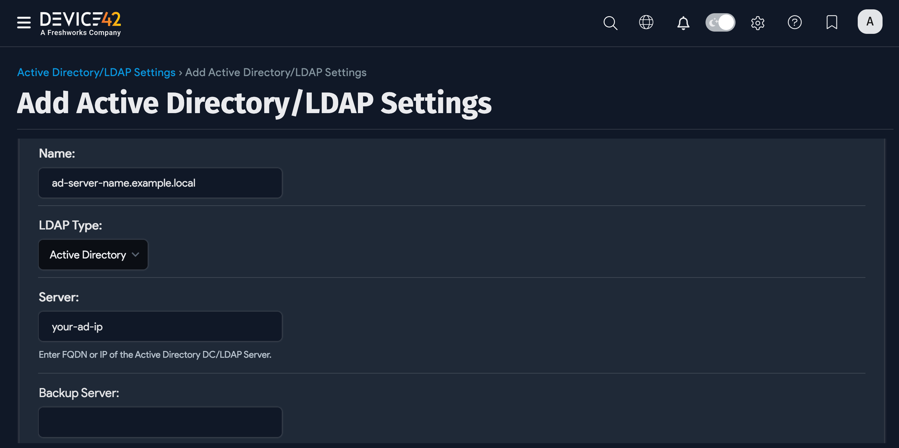Click the help question mark icon
This screenshot has width=899, height=448.
[x=795, y=22]
